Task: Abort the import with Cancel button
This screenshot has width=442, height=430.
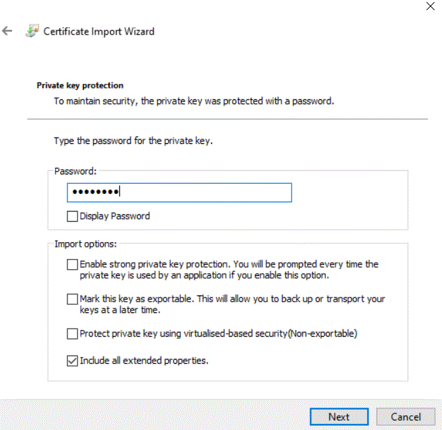Action: (406, 416)
